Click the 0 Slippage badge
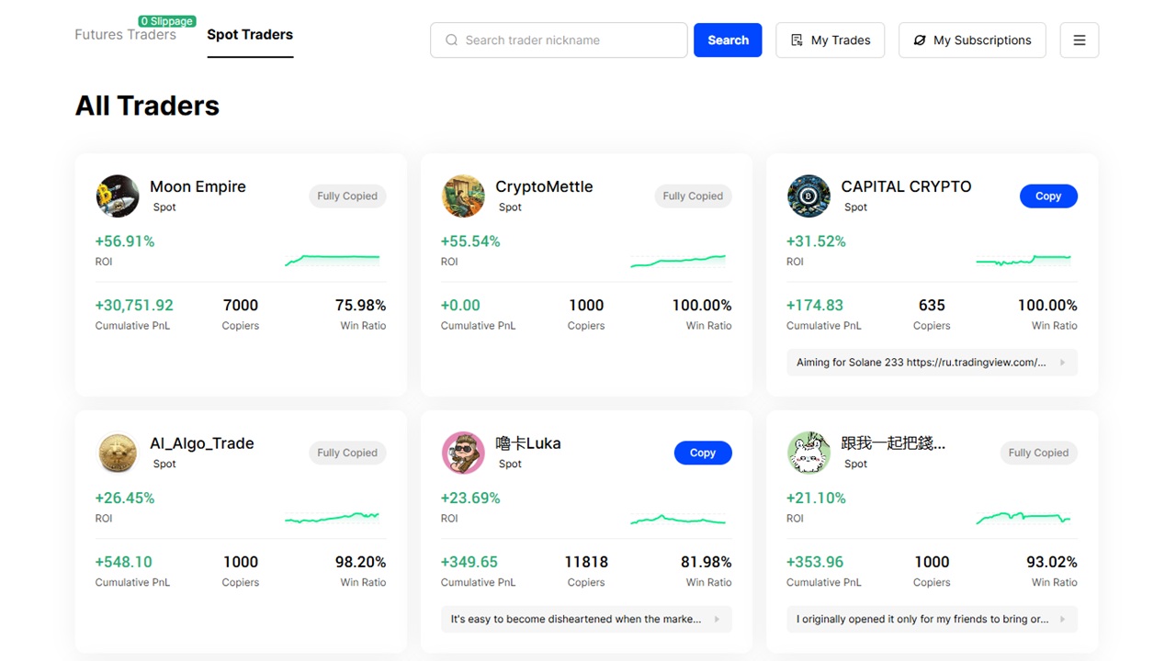Viewport: 1176px width, 661px height. [x=166, y=21]
